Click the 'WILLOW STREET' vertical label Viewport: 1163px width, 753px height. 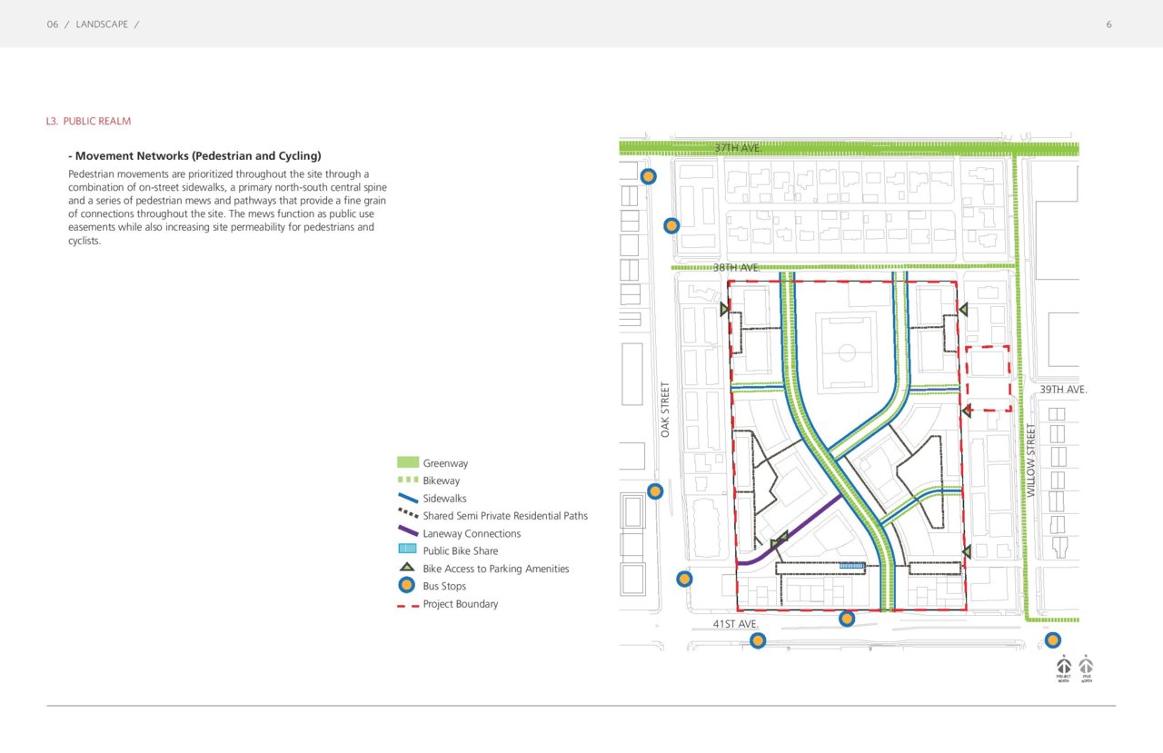click(x=1031, y=461)
